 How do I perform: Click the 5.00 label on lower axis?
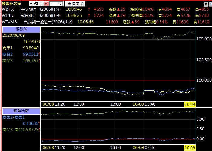pyautogui.click(x=200, y=119)
